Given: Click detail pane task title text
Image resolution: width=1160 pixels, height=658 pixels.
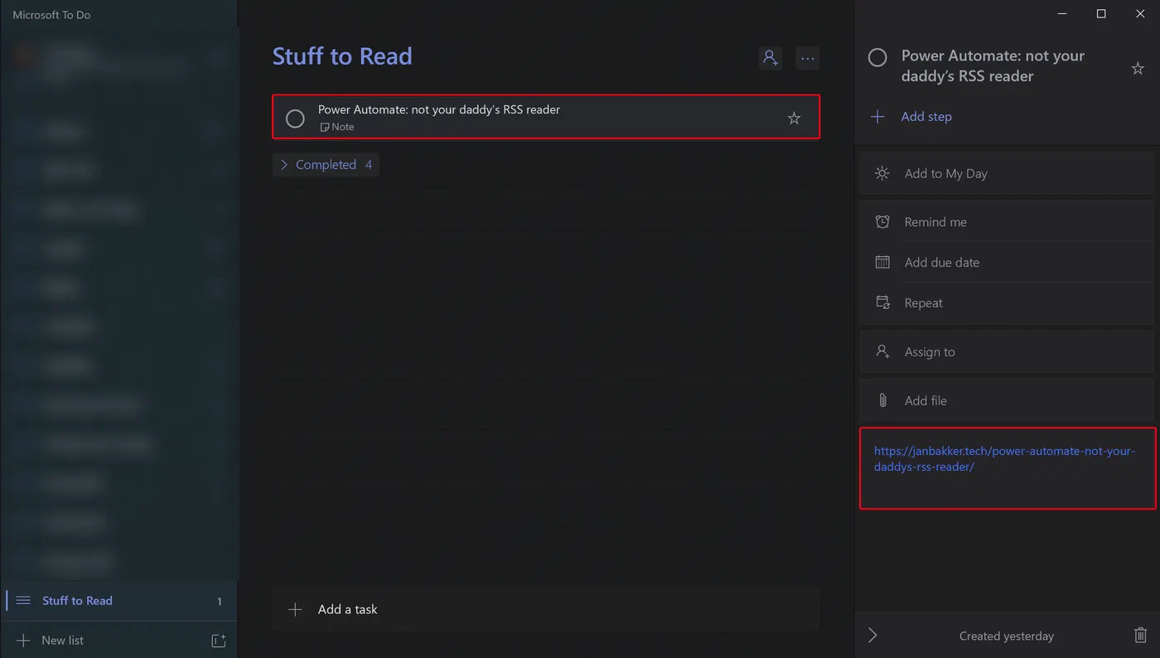Looking at the screenshot, I should coord(993,65).
